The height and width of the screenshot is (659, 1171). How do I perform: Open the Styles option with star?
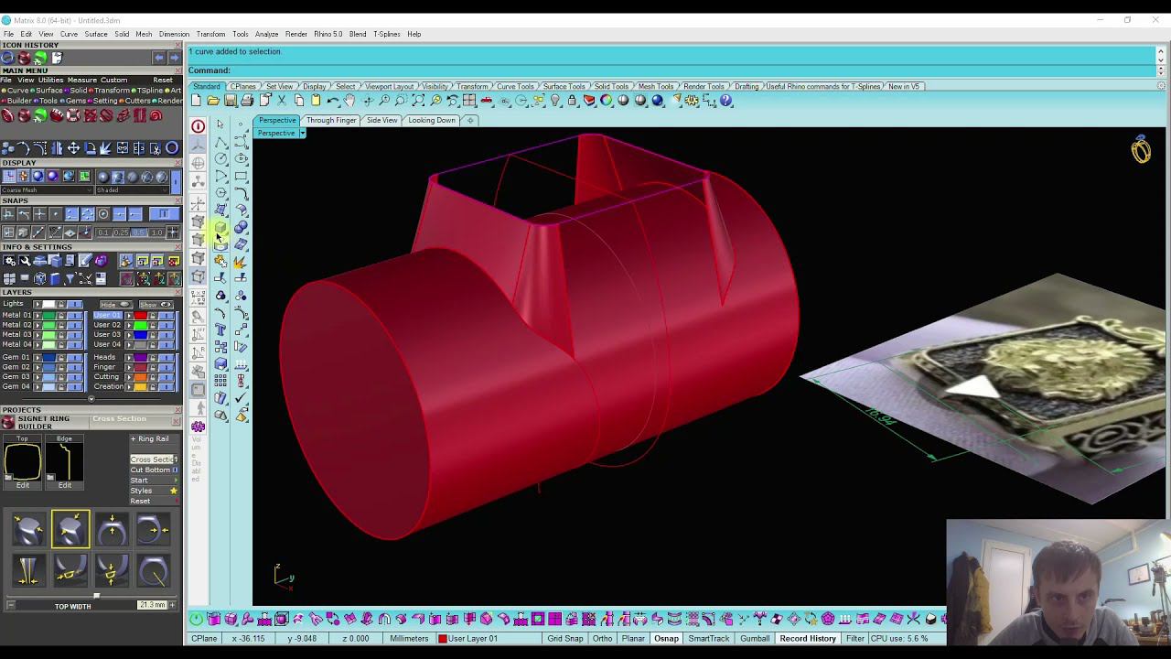pos(154,492)
